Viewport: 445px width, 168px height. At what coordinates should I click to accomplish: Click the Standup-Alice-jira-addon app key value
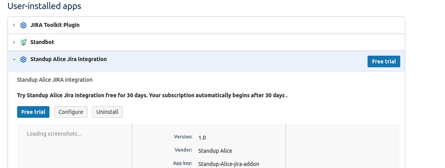point(229,164)
